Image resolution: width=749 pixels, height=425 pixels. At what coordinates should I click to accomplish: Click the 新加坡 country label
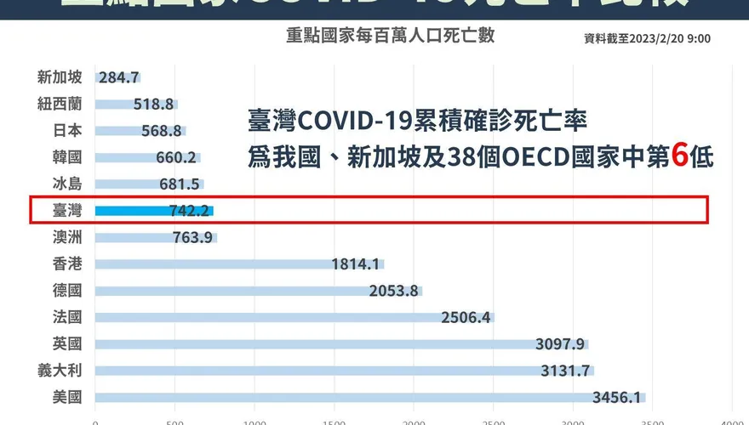60,77
